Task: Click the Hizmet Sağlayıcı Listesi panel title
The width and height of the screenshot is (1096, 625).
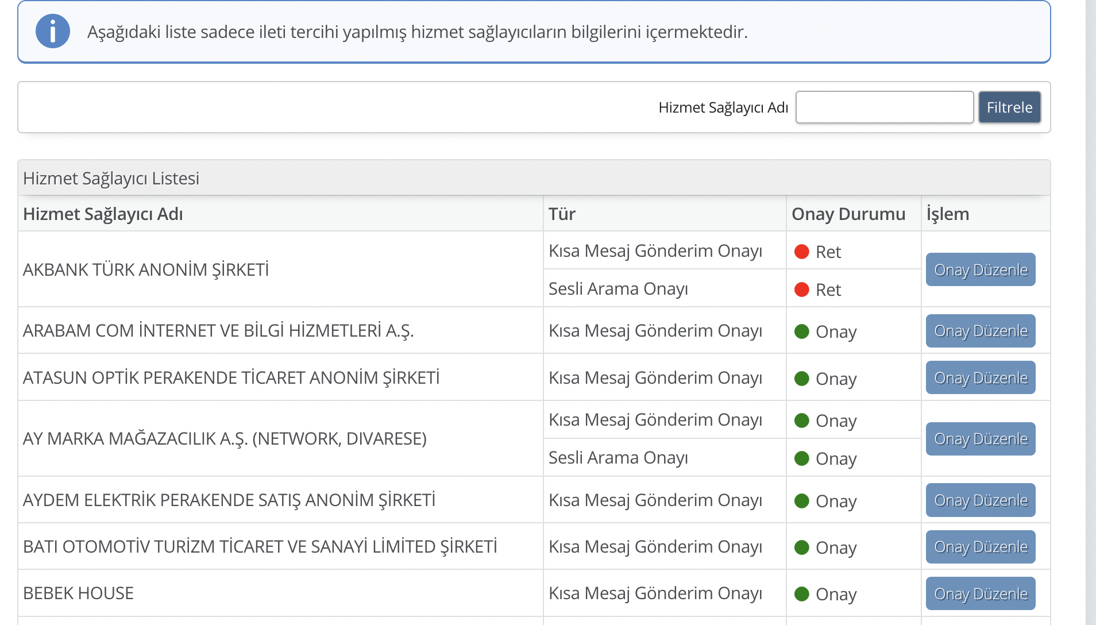Action: pyautogui.click(x=111, y=178)
